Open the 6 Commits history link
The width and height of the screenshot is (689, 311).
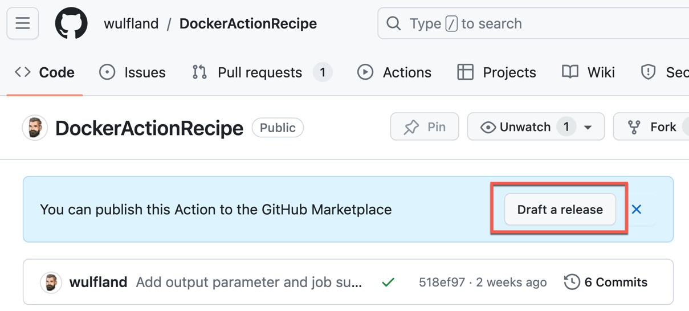point(615,282)
